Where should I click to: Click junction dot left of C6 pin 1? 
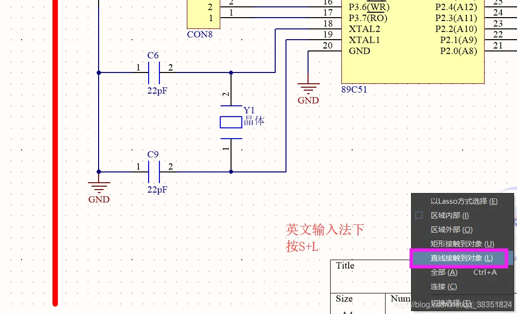coord(99,72)
